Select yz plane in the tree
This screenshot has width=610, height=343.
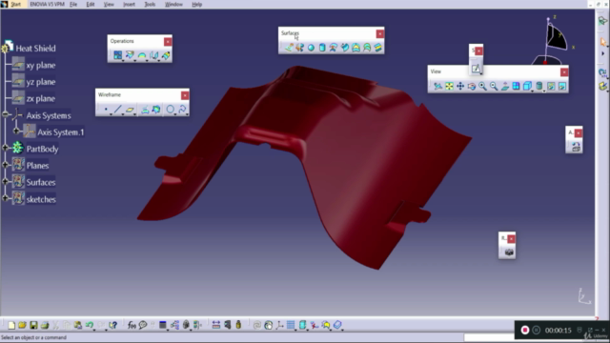[40, 82]
